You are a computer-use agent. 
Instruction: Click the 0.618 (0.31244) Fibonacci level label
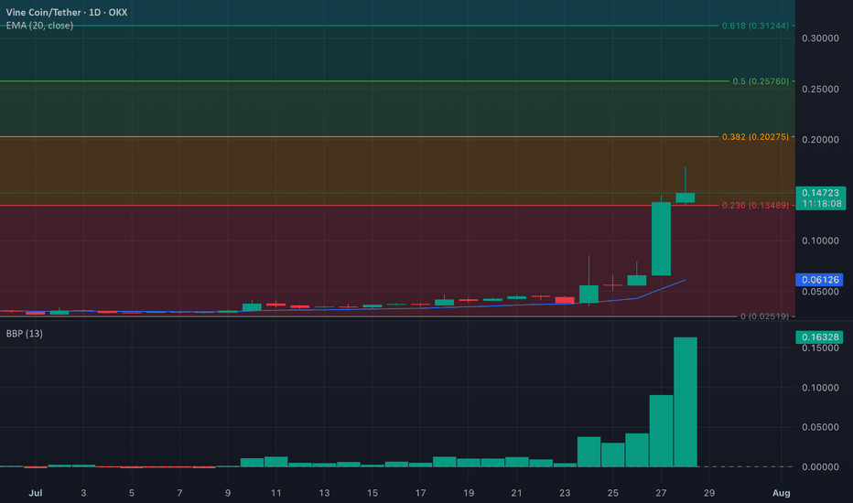(x=755, y=26)
